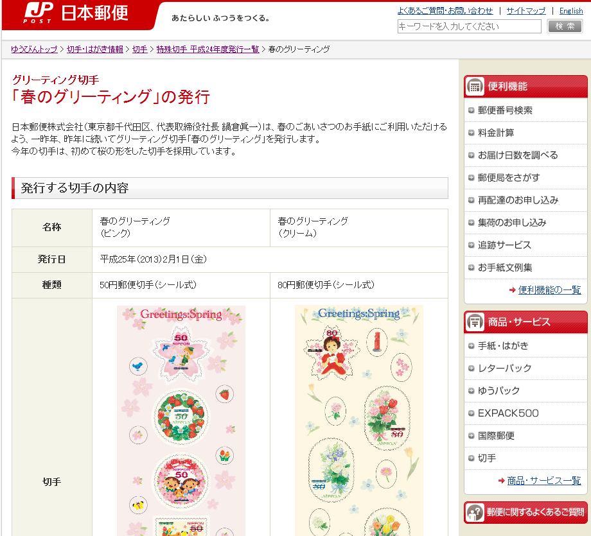Go to ゆうびんトップ breadcrumb
591x536 pixels.
coord(34,49)
